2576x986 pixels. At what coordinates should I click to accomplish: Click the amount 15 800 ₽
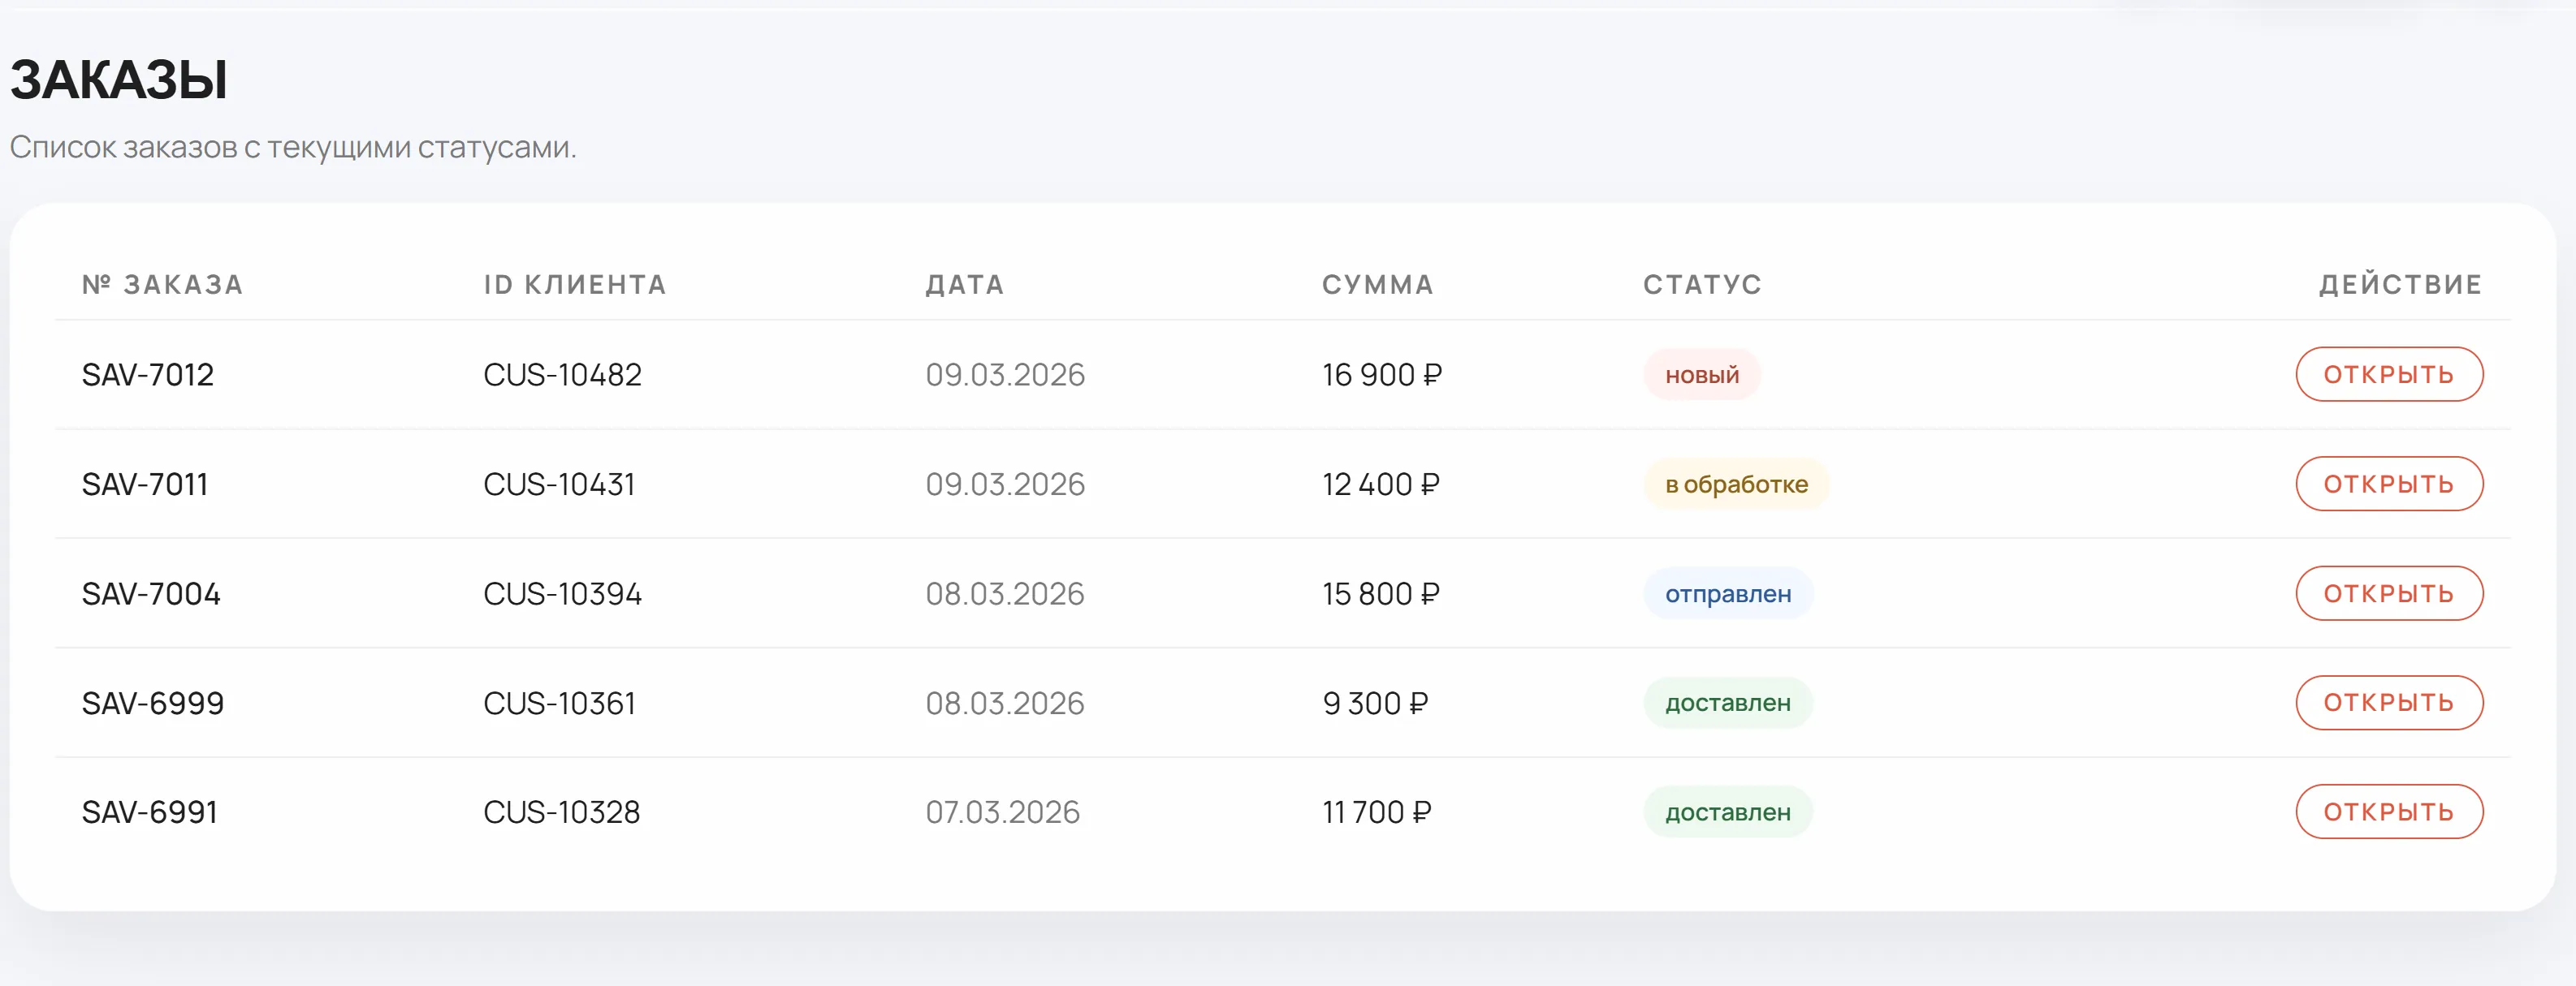[1381, 593]
